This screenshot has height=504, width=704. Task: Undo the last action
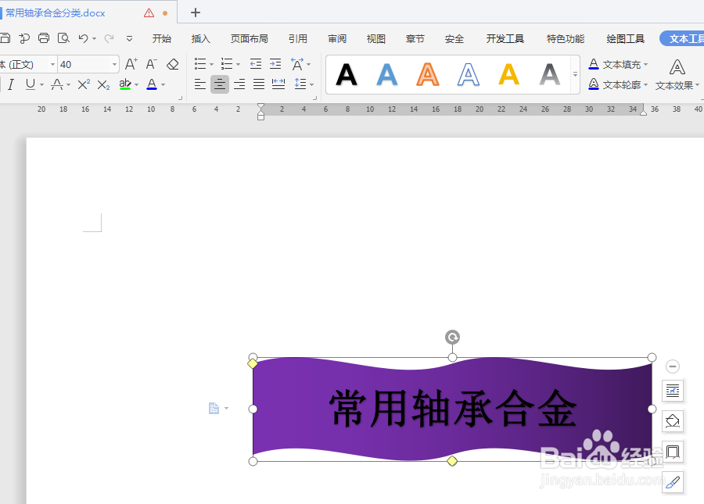83,38
